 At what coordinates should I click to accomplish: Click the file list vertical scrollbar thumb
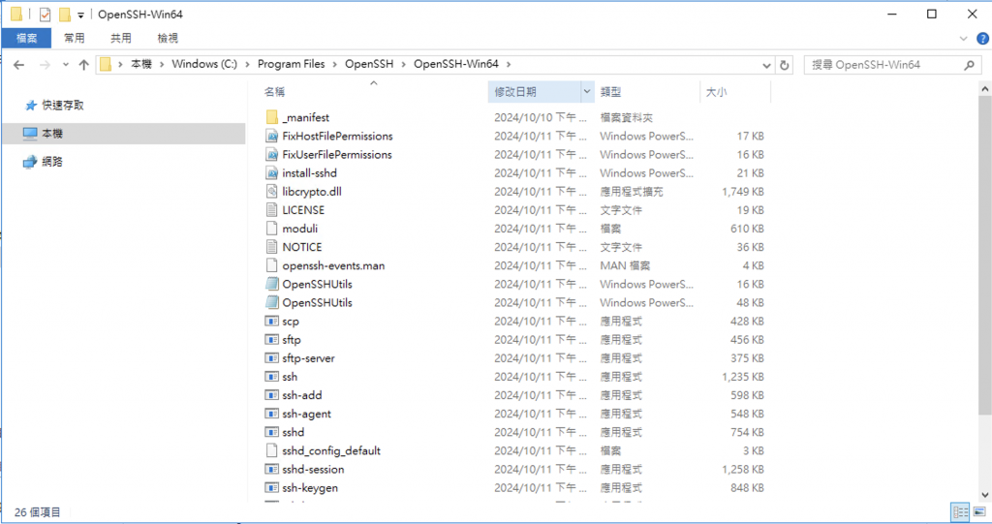coord(984,257)
